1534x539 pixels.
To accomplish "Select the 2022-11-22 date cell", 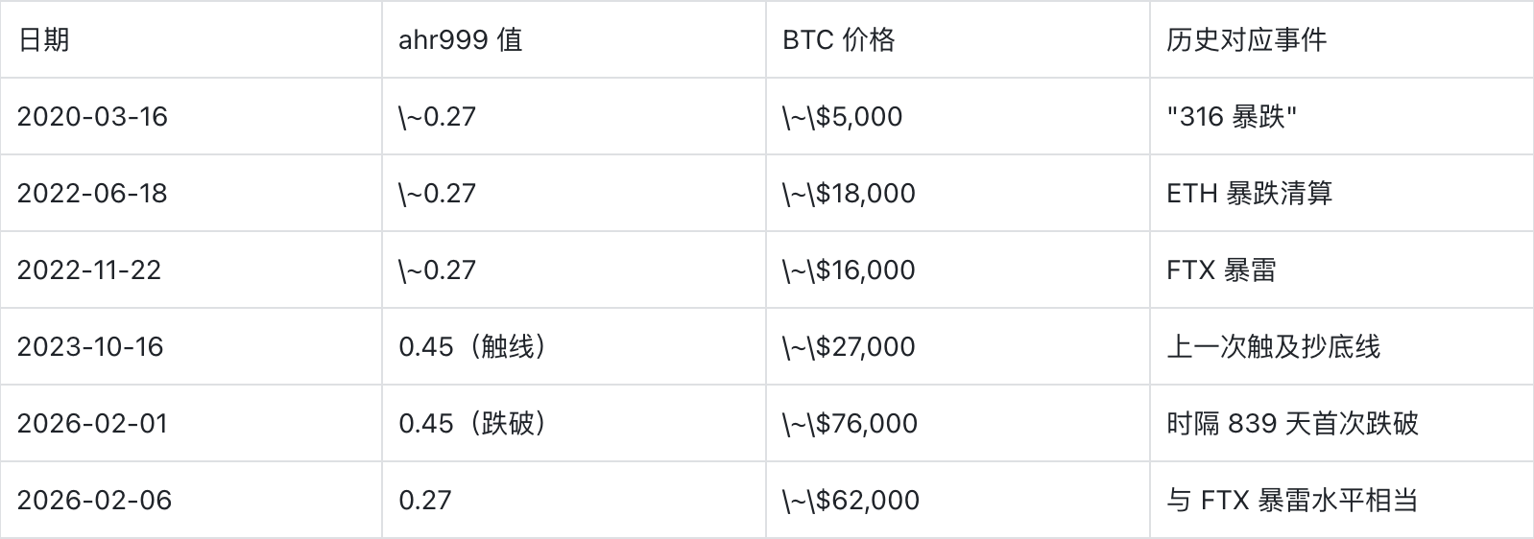I will pyautogui.click(x=89, y=269).
